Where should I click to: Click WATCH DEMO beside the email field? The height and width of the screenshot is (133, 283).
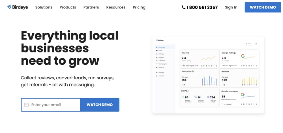coord(100,105)
